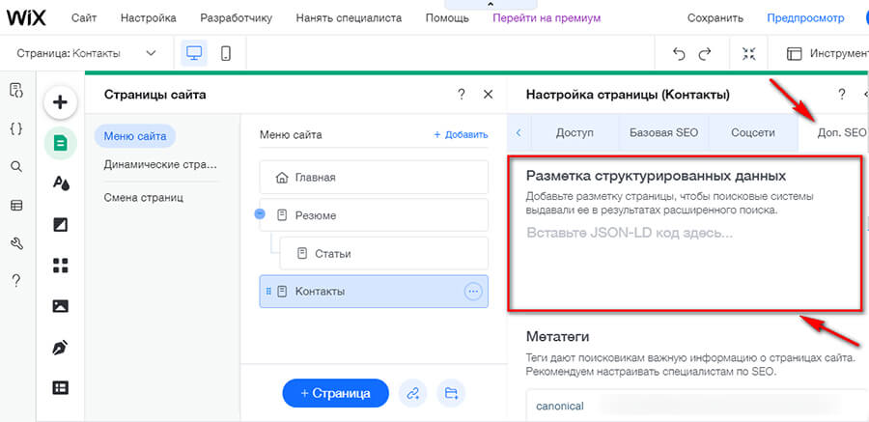The height and width of the screenshot is (422, 869).
Task: Click the redo arrow
Action: tap(705, 54)
